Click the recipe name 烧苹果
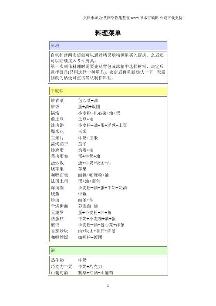The width and height of the screenshot is (216, 306). coord(57,169)
